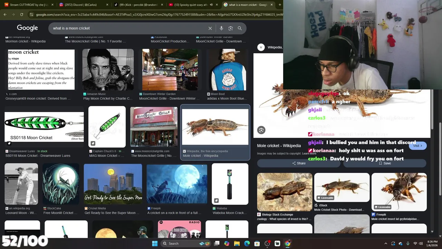Open 'Play Moon Cricket by Charlie C...' link
This screenshot has height=249, width=442.
coord(108,99)
